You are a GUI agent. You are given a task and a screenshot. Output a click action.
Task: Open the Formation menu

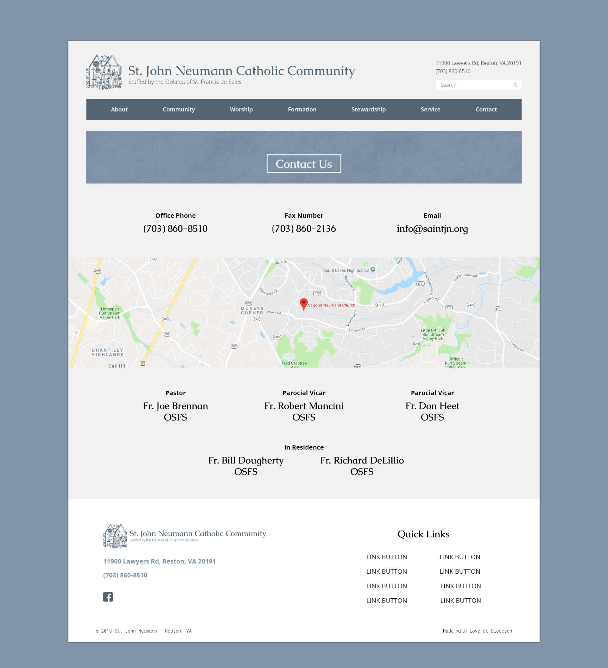tap(302, 109)
